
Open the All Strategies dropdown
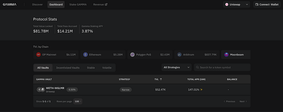tap(177, 67)
